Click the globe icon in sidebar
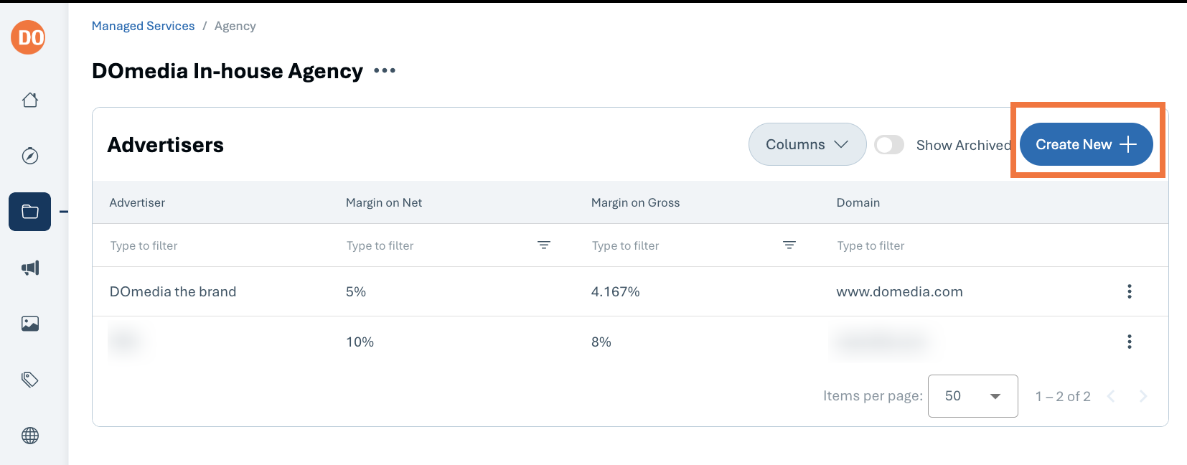This screenshot has height=465, width=1187. pos(29,436)
